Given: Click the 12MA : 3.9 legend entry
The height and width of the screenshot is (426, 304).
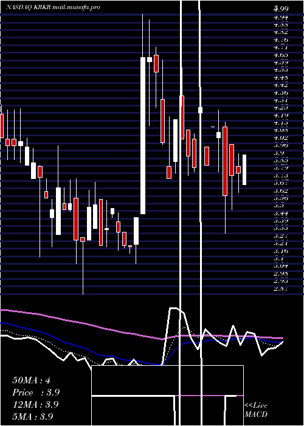Looking at the screenshot, I should [x=35, y=405].
